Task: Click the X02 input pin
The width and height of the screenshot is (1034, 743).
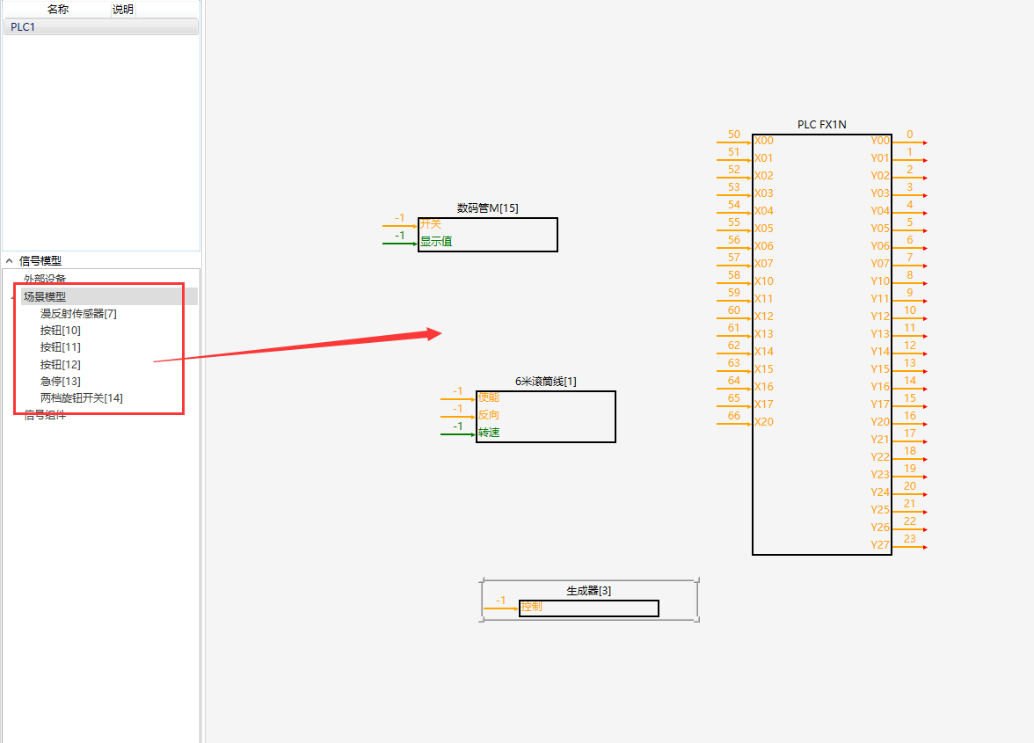Action: pyautogui.click(x=764, y=176)
